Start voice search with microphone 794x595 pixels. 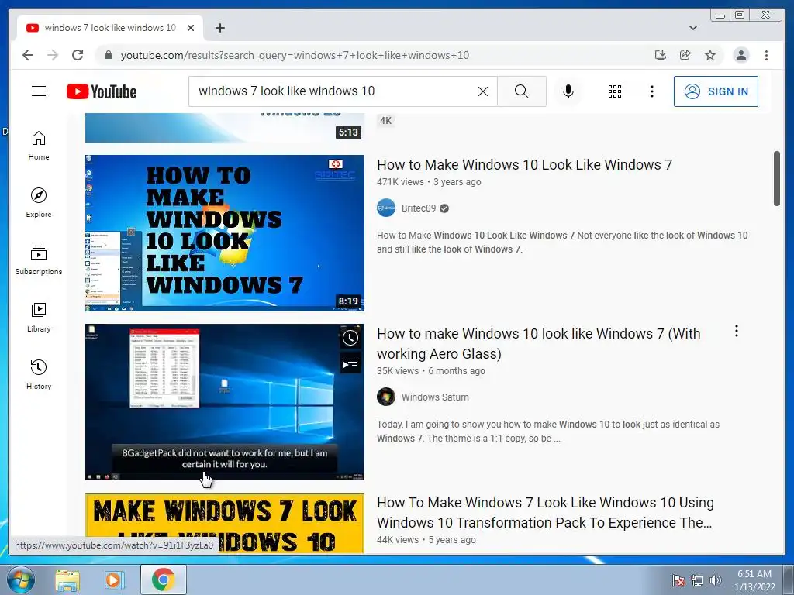pos(568,91)
